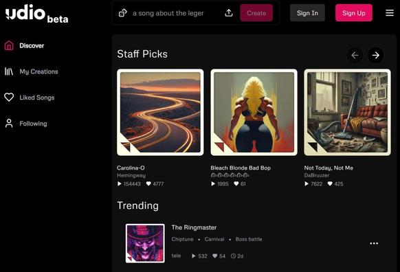The image size is (400, 272).
Task: Click the emoji artist name under Bleach Blonde Bad Bop
Action: pyautogui.click(x=230, y=175)
